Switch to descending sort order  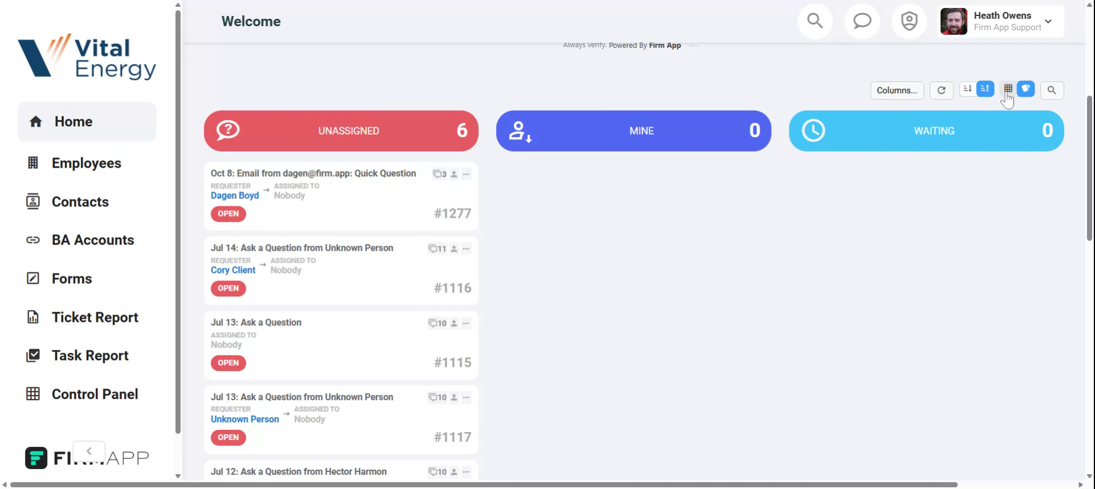pos(967,89)
